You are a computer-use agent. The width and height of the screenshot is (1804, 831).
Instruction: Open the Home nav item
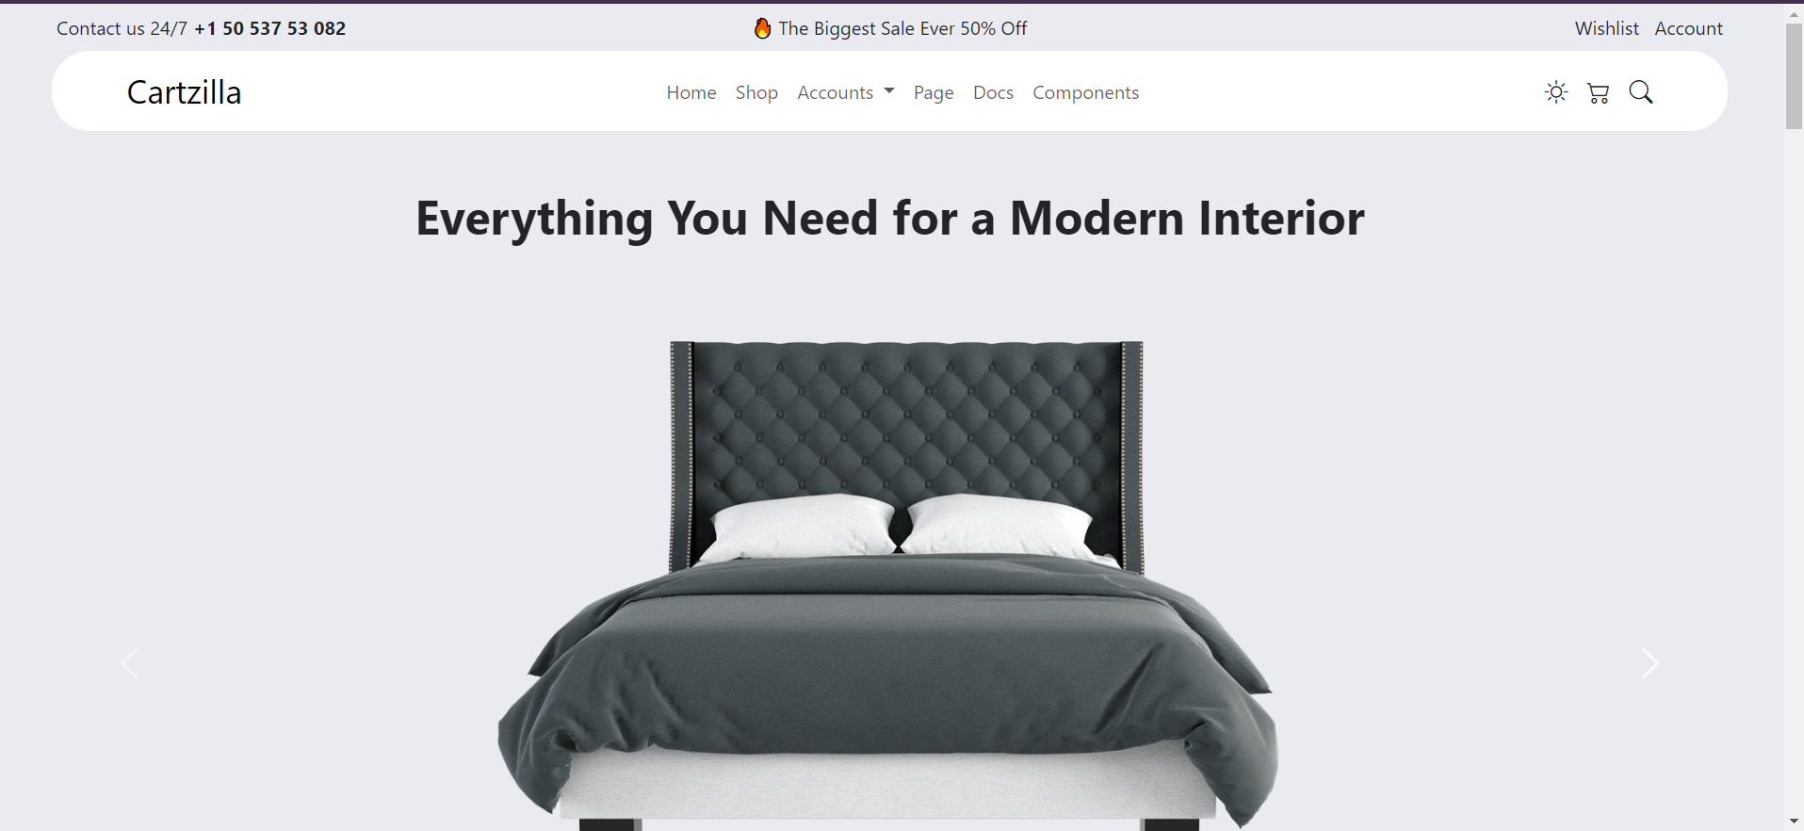coord(691,92)
